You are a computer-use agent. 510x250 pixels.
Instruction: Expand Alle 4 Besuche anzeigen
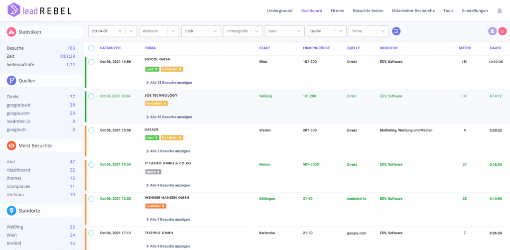[168, 247]
